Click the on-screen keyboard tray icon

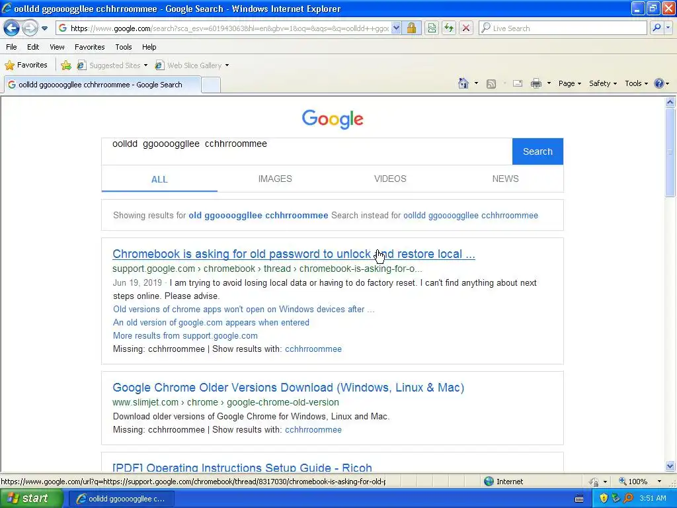(x=579, y=499)
